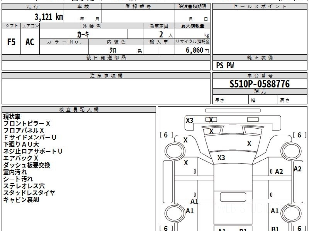This screenshot has height=231, width=309.
Task: Select the 後日発送部品 header
Action: [106, 58]
